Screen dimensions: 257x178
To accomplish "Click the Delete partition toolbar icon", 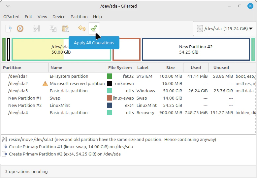I will coord(20,28).
